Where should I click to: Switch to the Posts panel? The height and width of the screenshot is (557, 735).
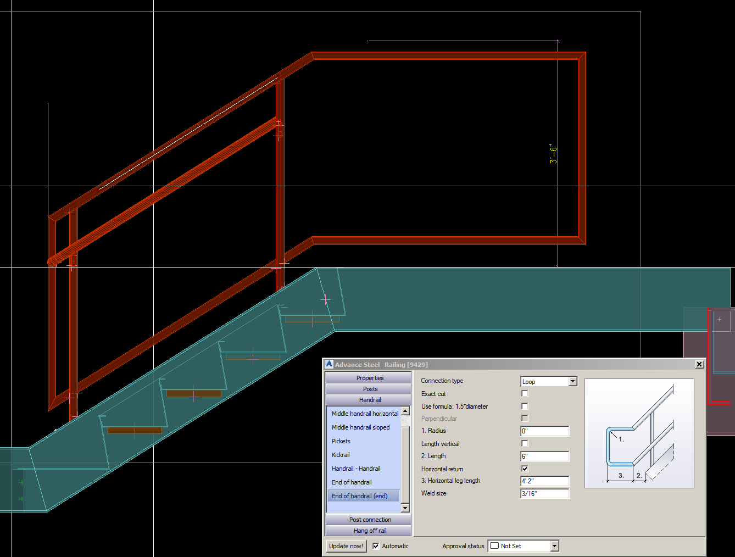click(x=369, y=388)
